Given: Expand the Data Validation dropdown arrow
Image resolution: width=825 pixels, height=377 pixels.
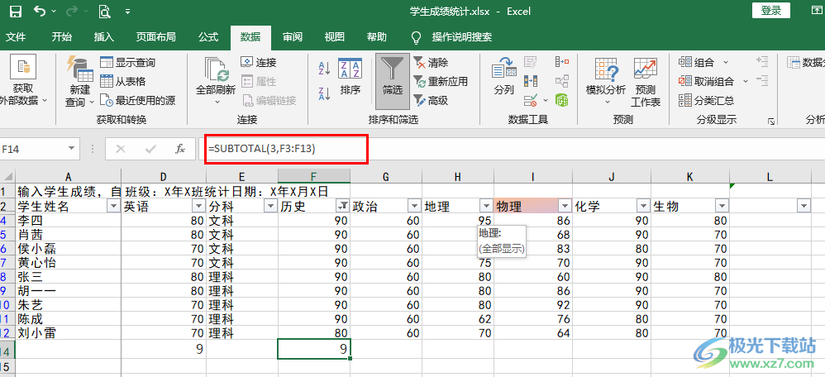Looking at the screenshot, I should [x=545, y=99].
